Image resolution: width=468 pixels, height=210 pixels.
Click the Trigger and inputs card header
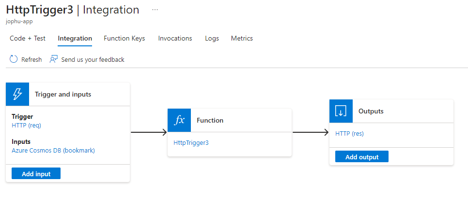pos(63,94)
